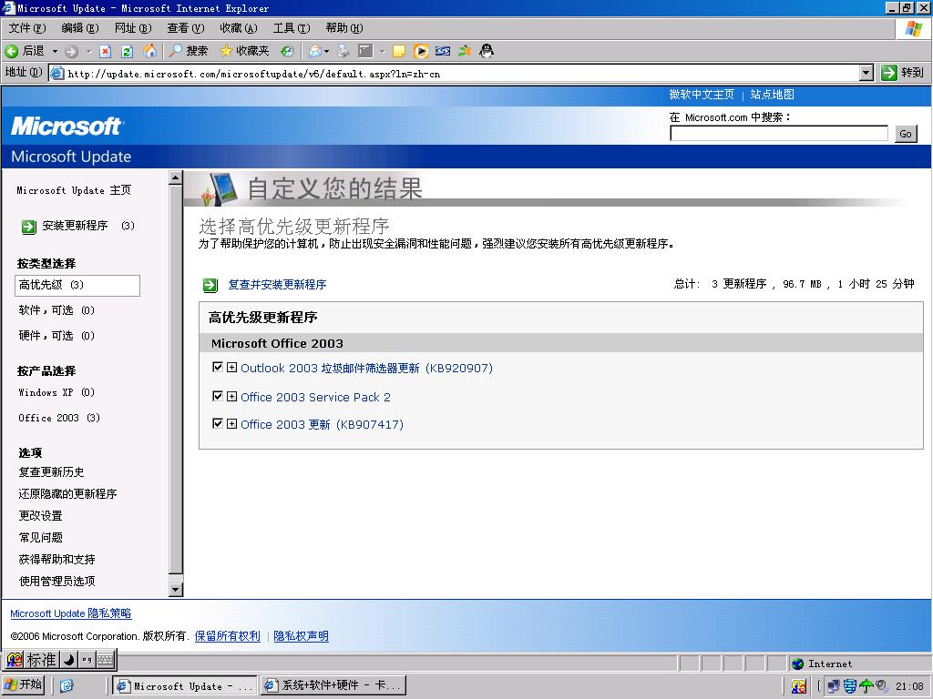Click the green umbrella tray icon
This screenshot has width=933, height=699.
[866, 686]
